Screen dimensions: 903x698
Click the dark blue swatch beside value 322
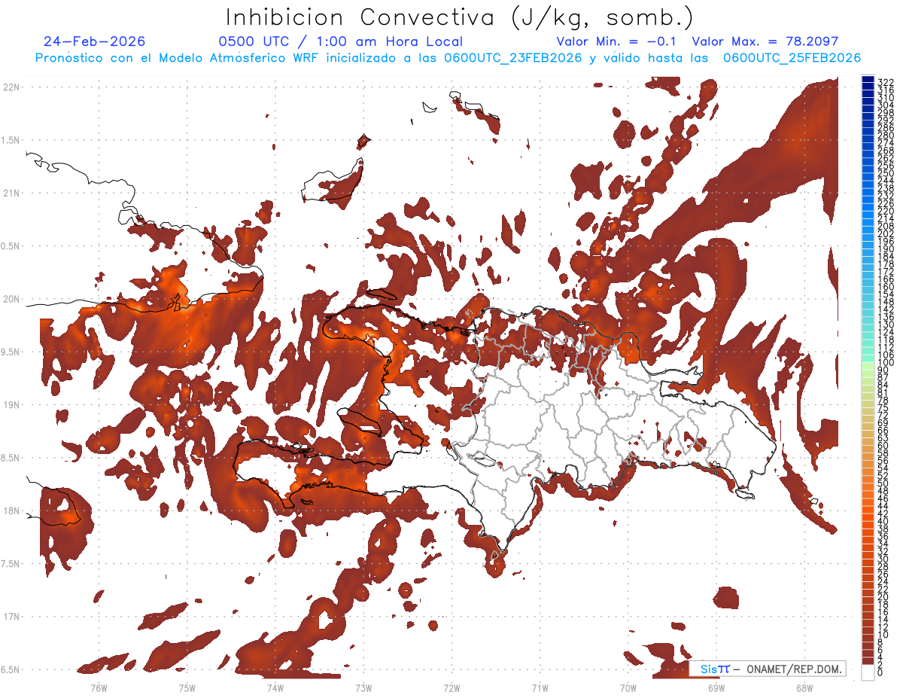pos(868,79)
